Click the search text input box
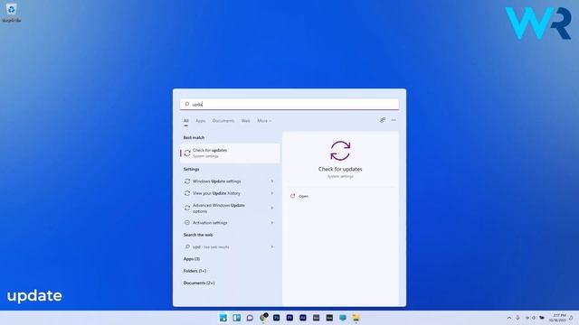 pos(289,105)
